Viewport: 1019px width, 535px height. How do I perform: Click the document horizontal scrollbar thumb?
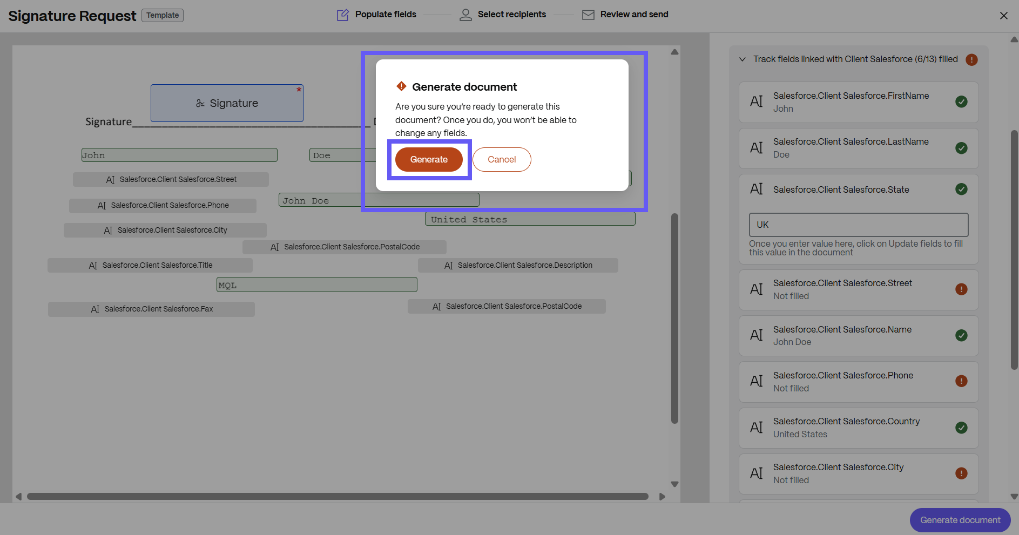click(338, 496)
